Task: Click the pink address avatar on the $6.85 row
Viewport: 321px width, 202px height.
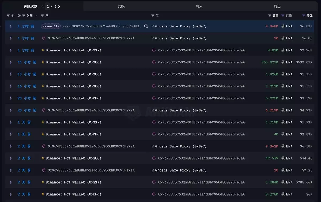Action: click(x=44, y=38)
